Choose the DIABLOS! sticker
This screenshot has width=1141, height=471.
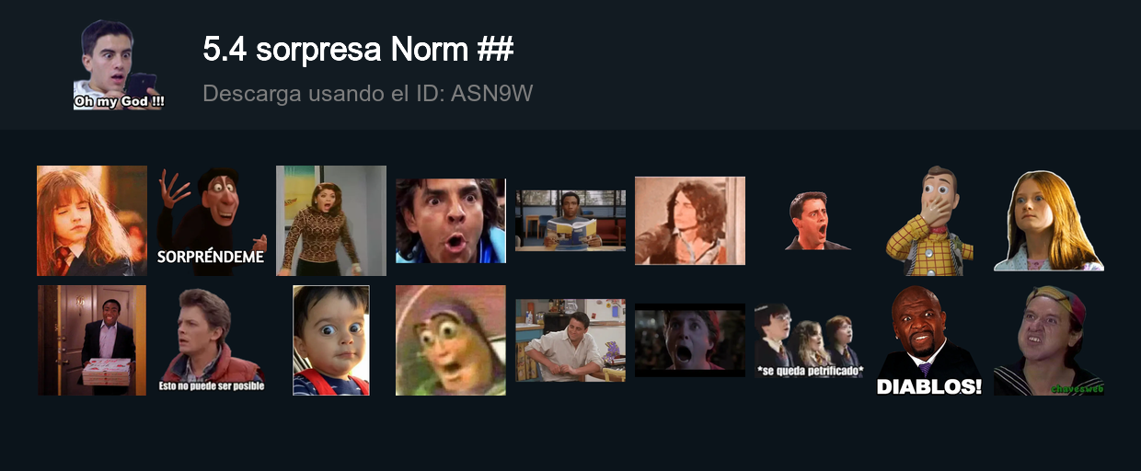point(929,340)
